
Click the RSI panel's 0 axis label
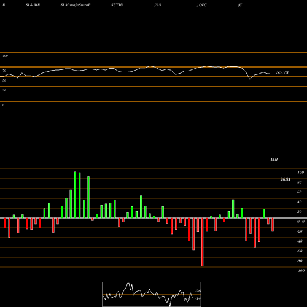3,105
